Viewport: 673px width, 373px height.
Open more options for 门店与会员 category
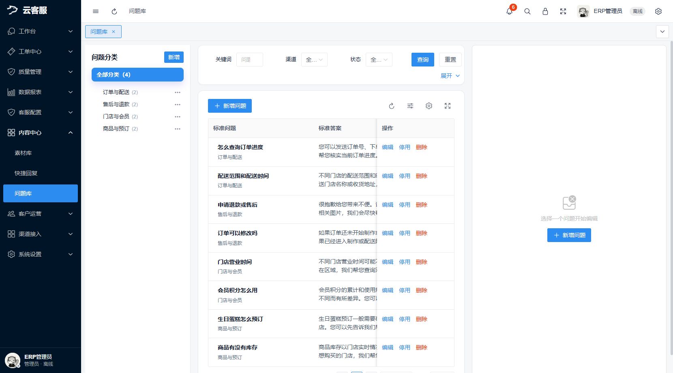pos(178,117)
